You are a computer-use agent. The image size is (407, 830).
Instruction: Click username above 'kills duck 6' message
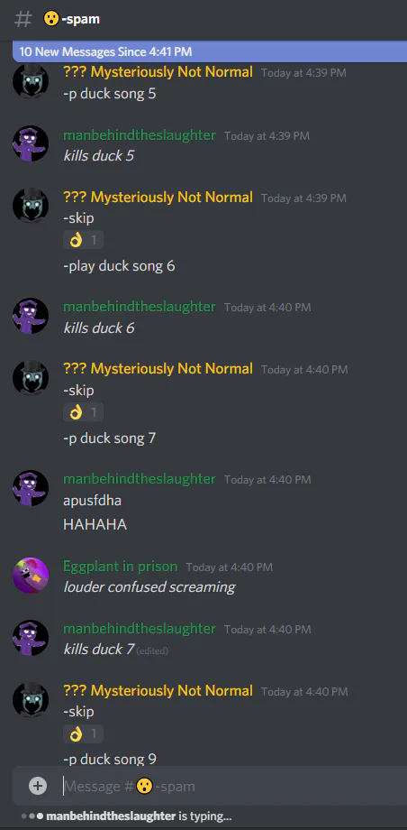(140, 307)
